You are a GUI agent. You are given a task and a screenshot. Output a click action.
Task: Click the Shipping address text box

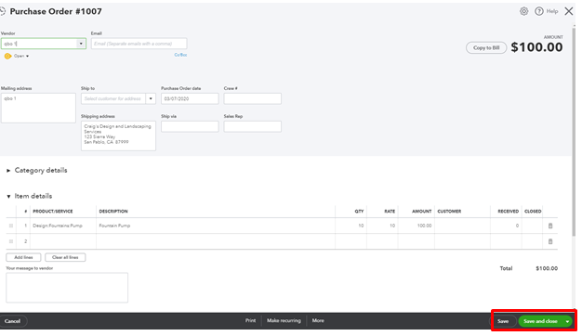point(118,136)
